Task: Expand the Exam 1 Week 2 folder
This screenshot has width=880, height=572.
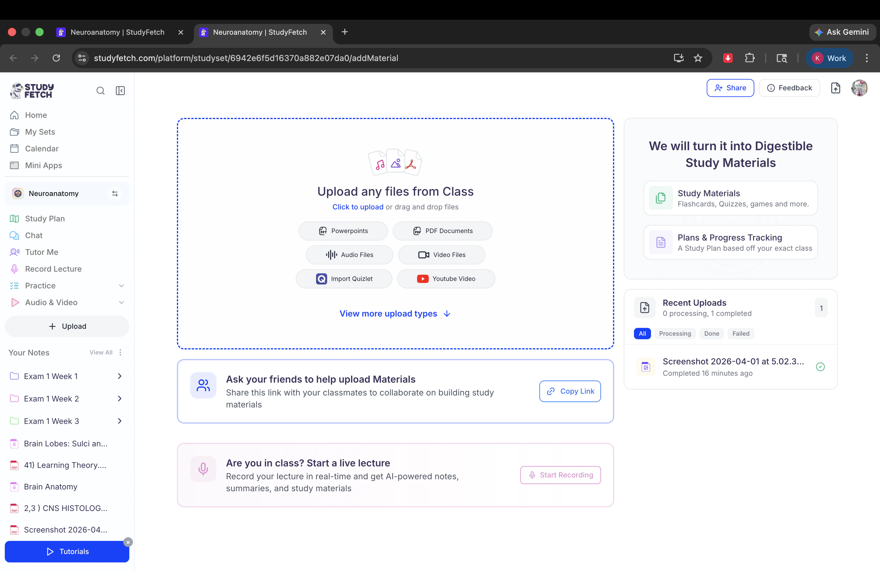Action: tap(119, 399)
